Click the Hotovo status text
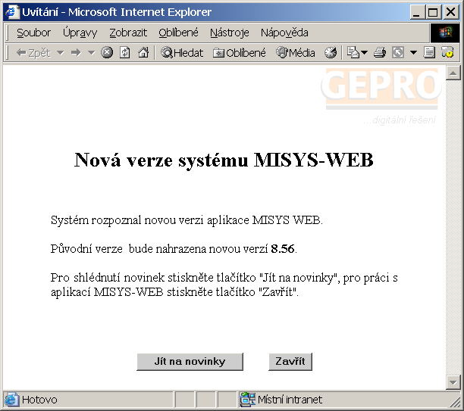 pos(39,400)
